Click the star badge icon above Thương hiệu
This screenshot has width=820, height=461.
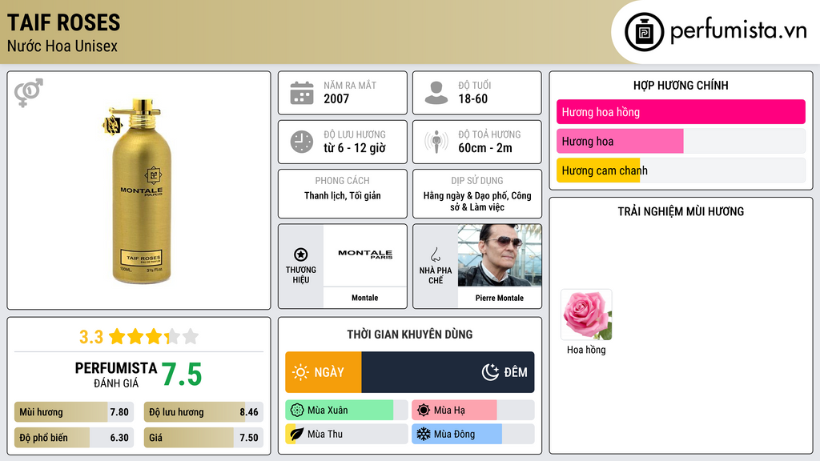pos(301,255)
